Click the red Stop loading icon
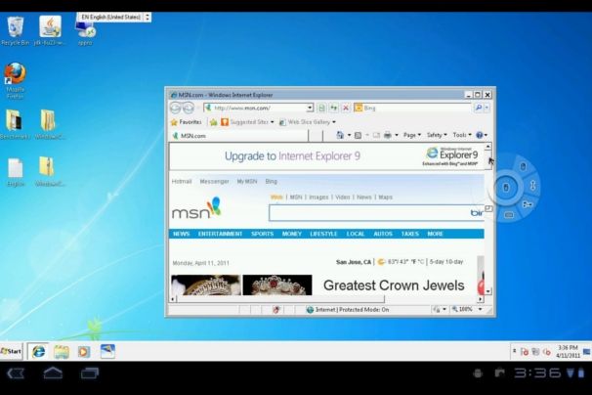The image size is (592, 395). coord(346,109)
